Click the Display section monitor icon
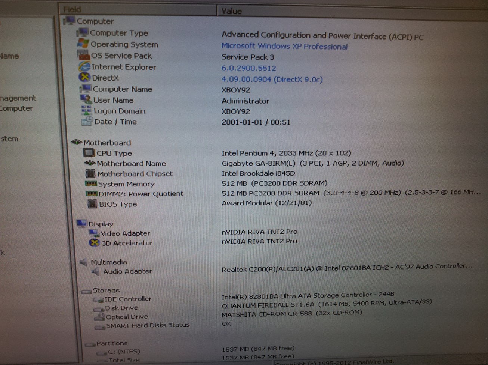Image resolution: width=488 pixels, height=365 pixels. pos(82,223)
